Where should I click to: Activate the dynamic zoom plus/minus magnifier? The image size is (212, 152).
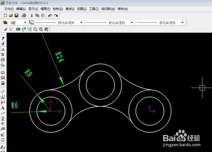coord(30,29)
